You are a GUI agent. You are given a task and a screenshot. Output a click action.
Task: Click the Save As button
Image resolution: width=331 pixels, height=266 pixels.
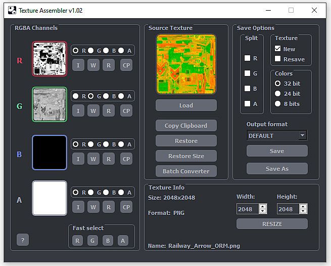coord(277,168)
